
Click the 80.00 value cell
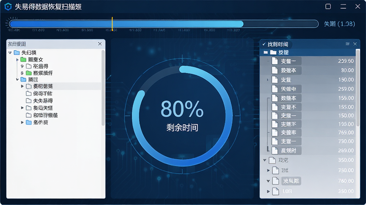pyautogui.click(x=347, y=70)
